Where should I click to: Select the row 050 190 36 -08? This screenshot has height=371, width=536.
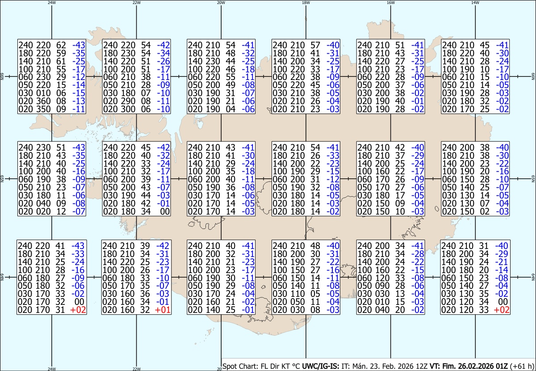click(x=221, y=188)
